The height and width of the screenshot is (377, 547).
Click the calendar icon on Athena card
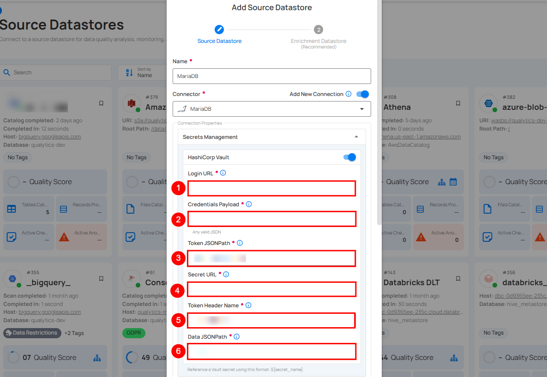pos(453,182)
